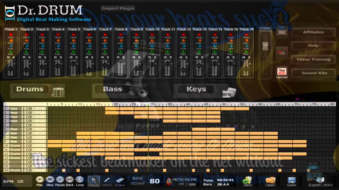Click the Time readout 00:55:91

(225, 180)
